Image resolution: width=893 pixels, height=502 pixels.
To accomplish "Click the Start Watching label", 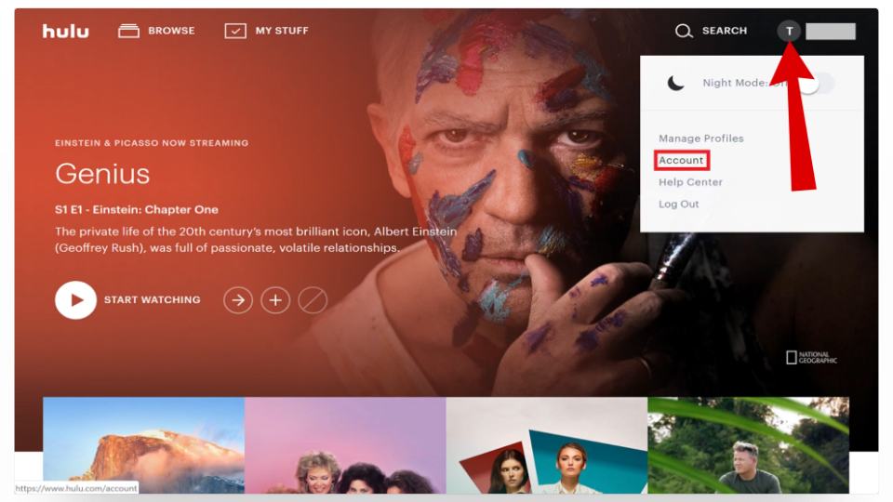I will (x=152, y=300).
